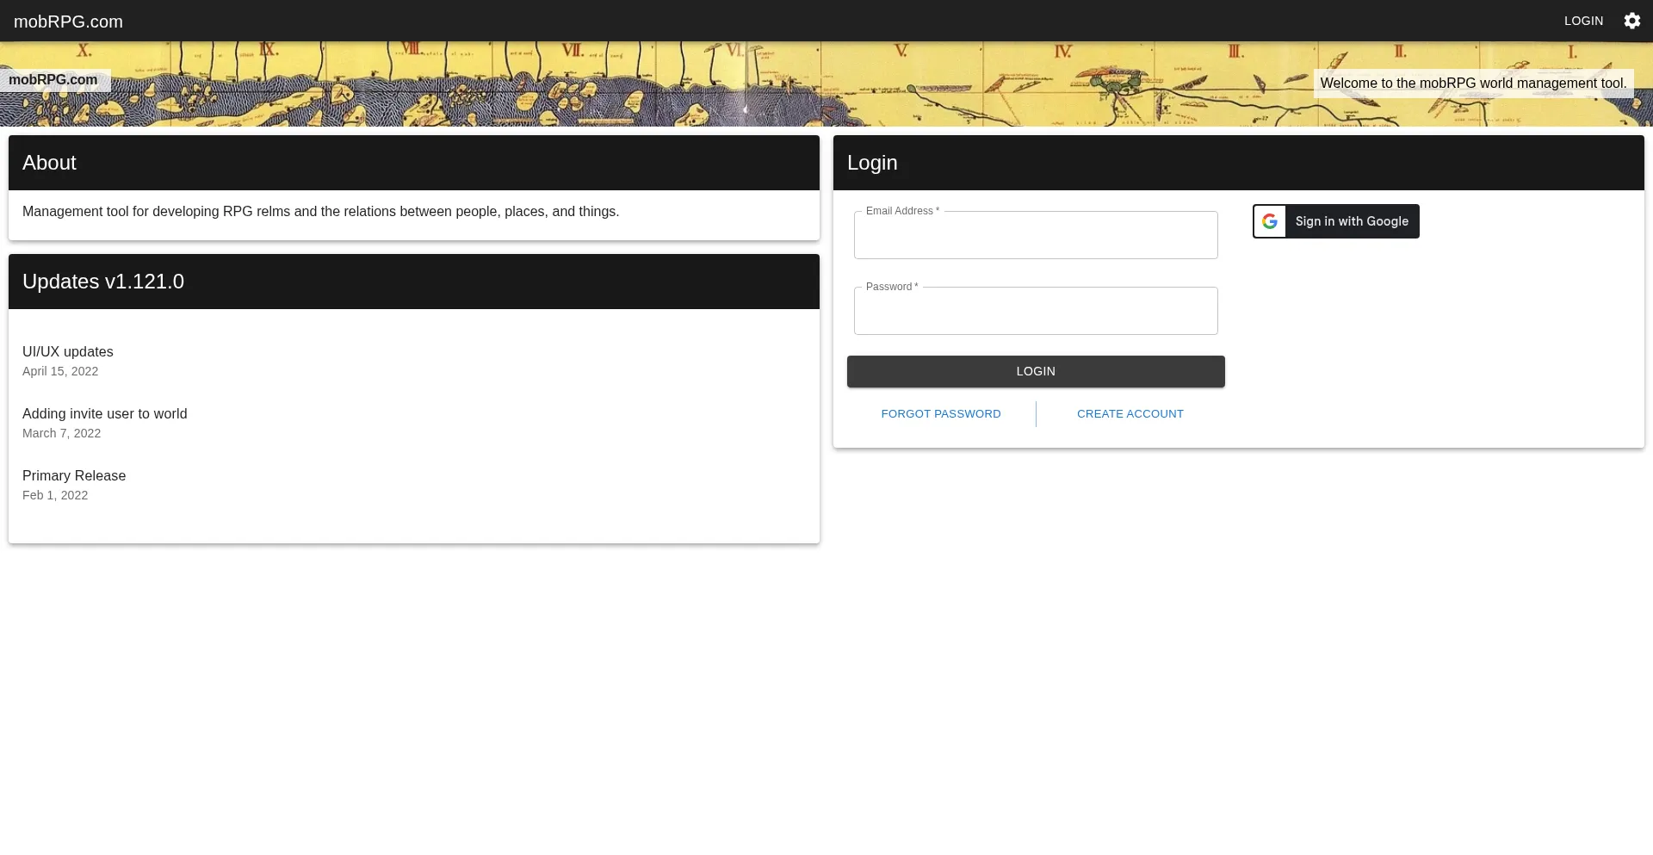Open the CREATE ACCOUNT link
This screenshot has height=855, width=1653.
(x=1130, y=414)
